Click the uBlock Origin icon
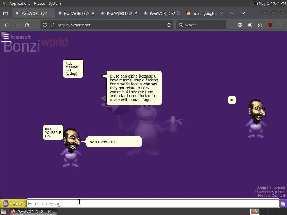The width and height of the screenshot is (287, 215). point(270,25)
